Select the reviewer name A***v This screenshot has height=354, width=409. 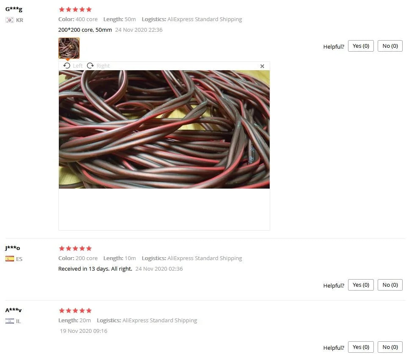click(13, 310)
